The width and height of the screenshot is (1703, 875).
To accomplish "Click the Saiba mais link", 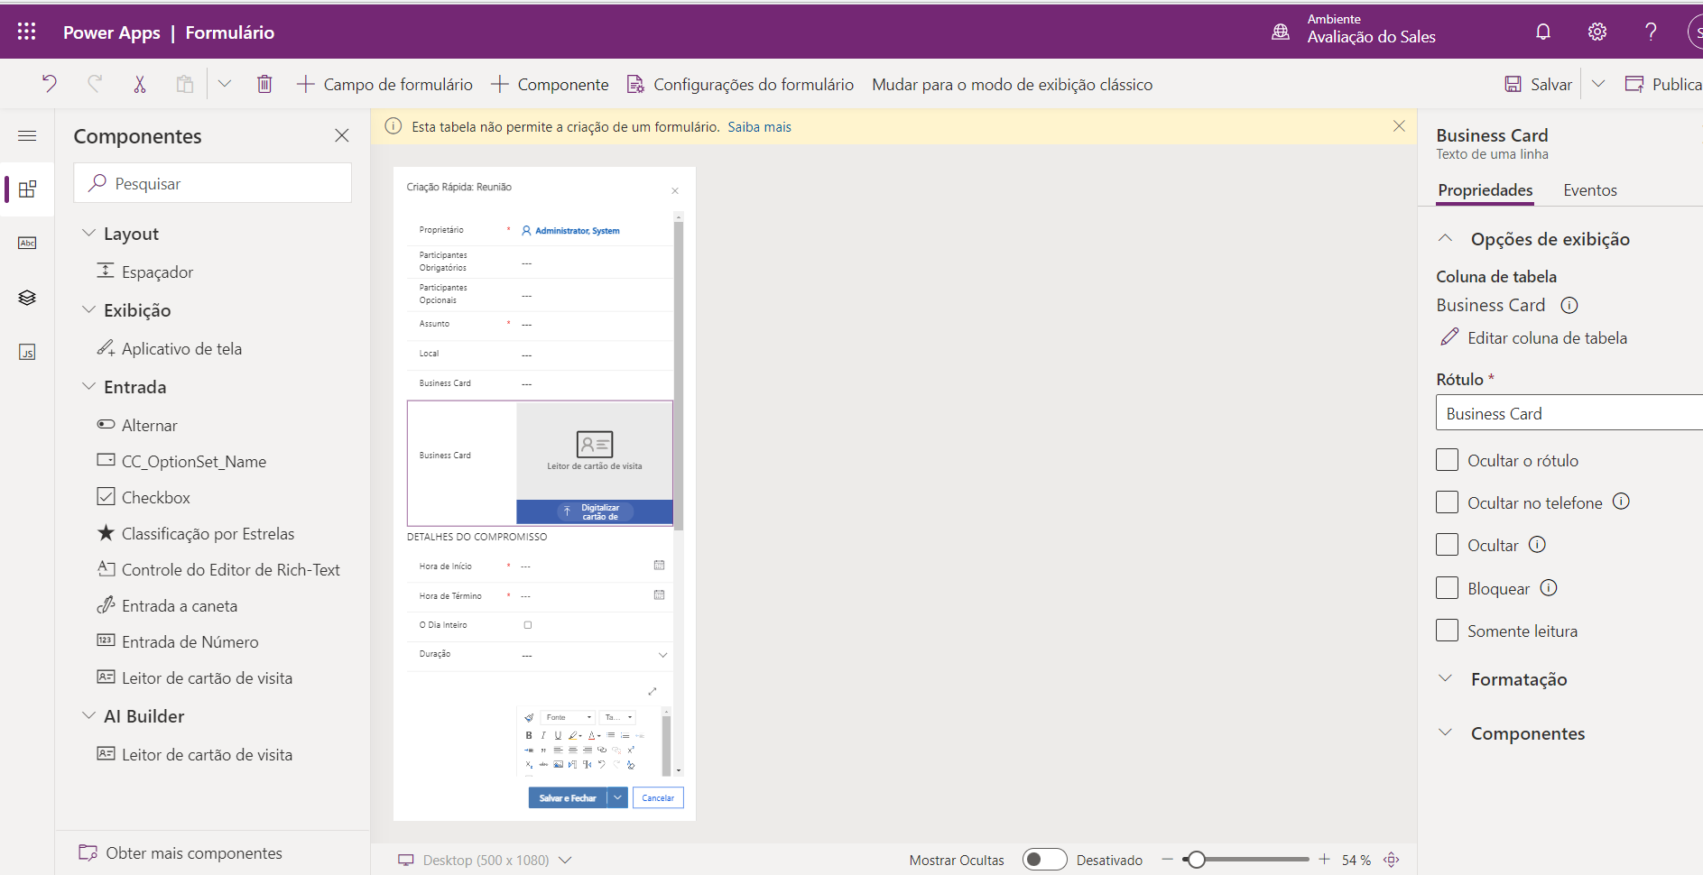I will click(759, 127).
